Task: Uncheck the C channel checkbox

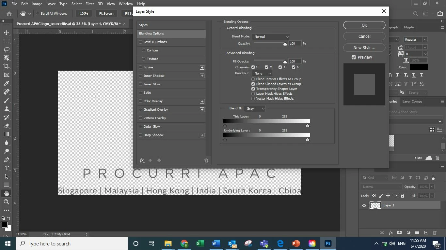Action: point(253,67)
